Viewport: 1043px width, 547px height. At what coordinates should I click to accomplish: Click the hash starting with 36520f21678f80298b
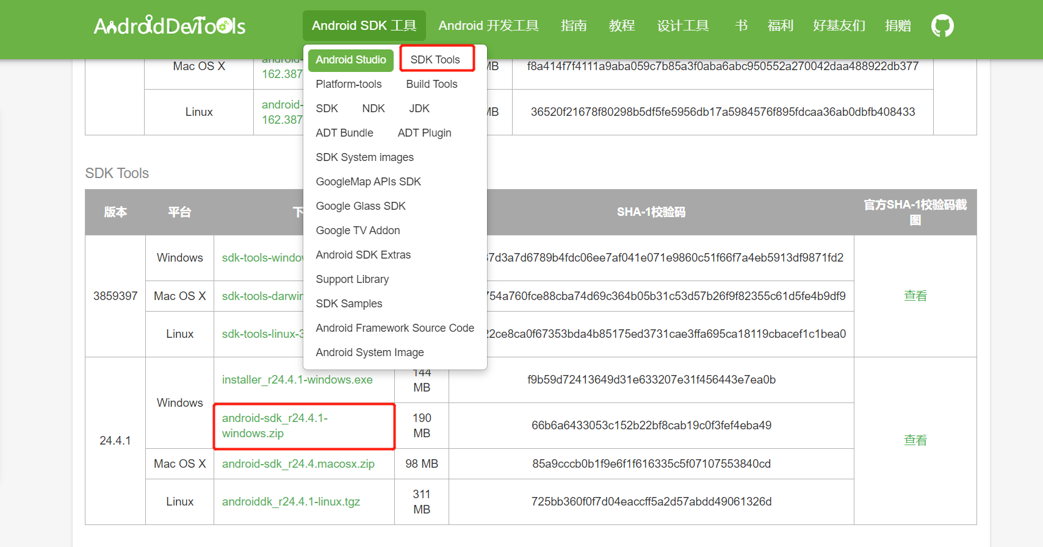click(x=723, y=112)
